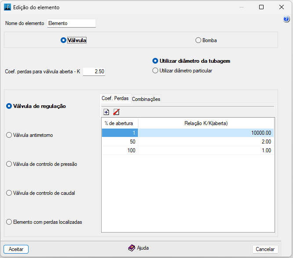
Task: Select the cell with 1 % de abertura
Action: (120, 133)
